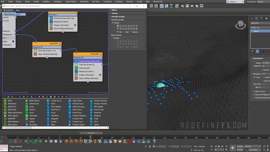Select Particle Groups operator in Event_002
This screenshot has width=270, height=152.
[x=88, y=61]
